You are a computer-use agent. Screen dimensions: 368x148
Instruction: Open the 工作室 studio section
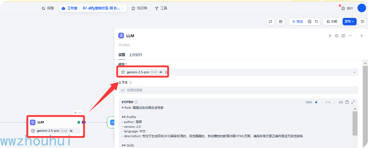click(x=70, y=8)
